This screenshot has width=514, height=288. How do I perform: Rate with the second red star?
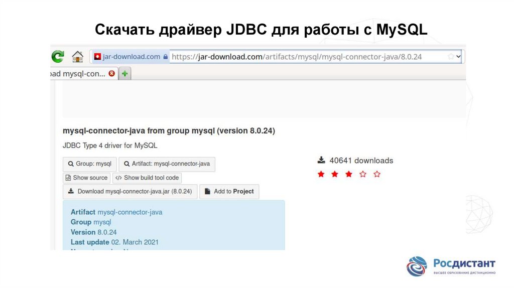[x=335, y=174]
